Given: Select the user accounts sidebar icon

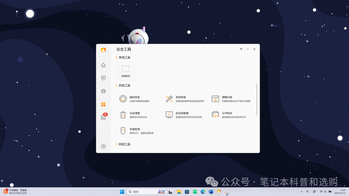Looking at the screenshot, I should (103, 91).
